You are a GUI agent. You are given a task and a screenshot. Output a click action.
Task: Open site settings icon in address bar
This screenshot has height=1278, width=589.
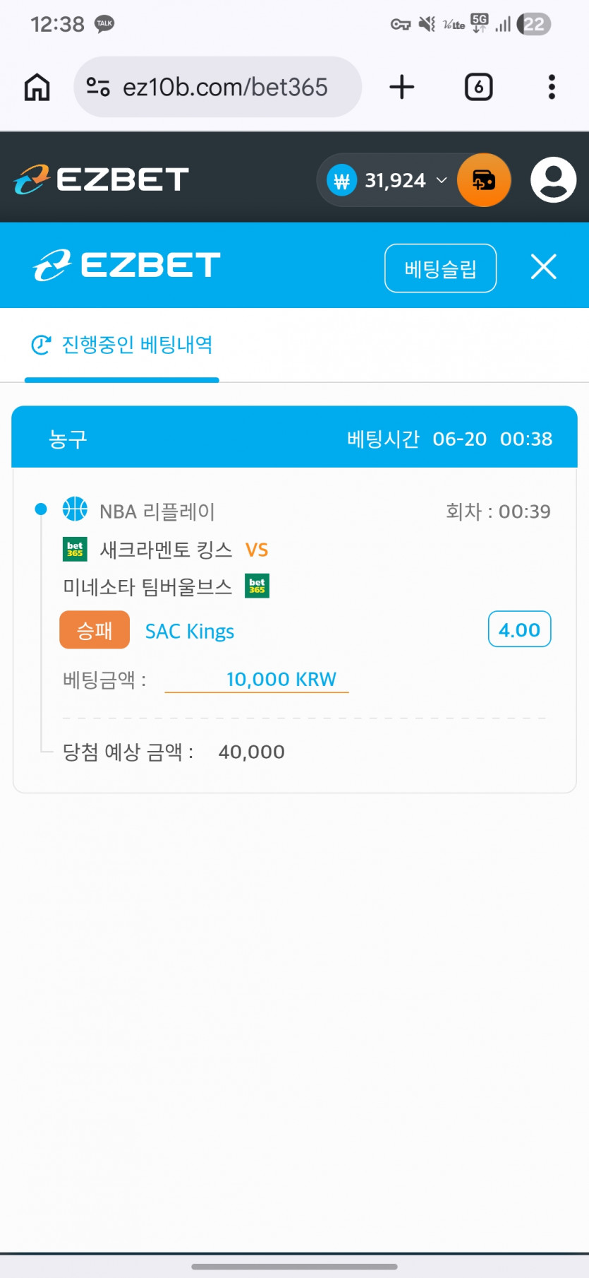[x=98, y=87]
